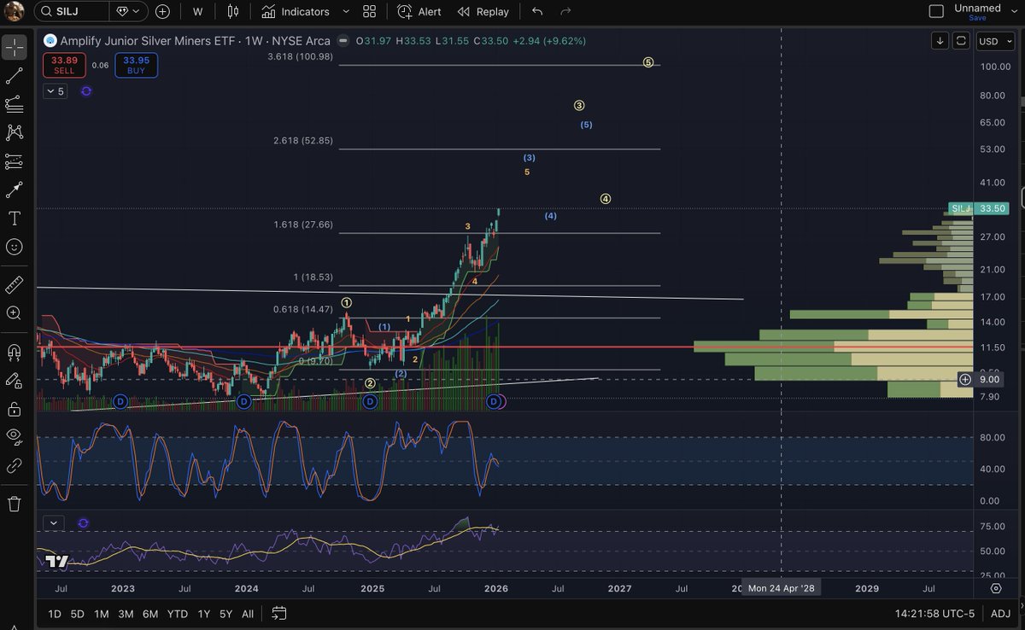The width and height of the screenshot is (1025, 630).
Task: Collapse the 5 indicators legend
Action: [56, 91]
